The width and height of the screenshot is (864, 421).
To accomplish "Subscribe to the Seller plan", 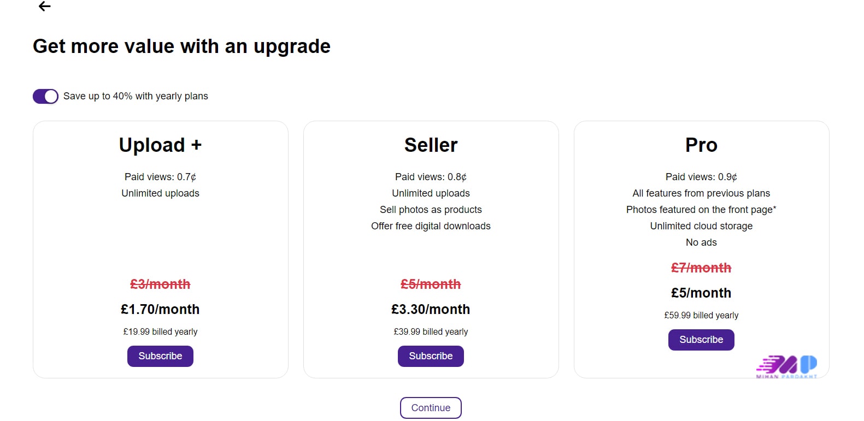I will click(x=431, y=356).
